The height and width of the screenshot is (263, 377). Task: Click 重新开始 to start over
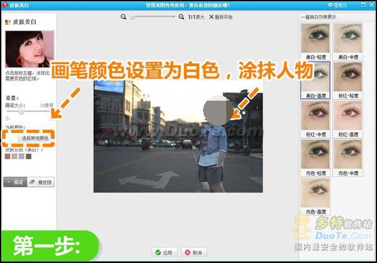pyautogui.click(x=221, y=17)
